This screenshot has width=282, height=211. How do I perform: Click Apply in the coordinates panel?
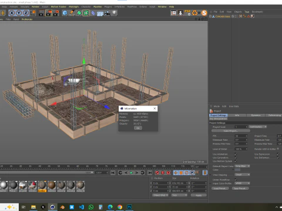pyautogui.click(x=199, y=195)
